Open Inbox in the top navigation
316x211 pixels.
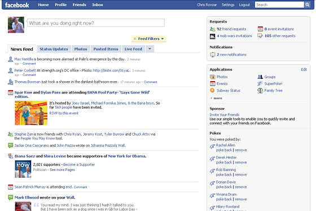click(x=98, y=5)
